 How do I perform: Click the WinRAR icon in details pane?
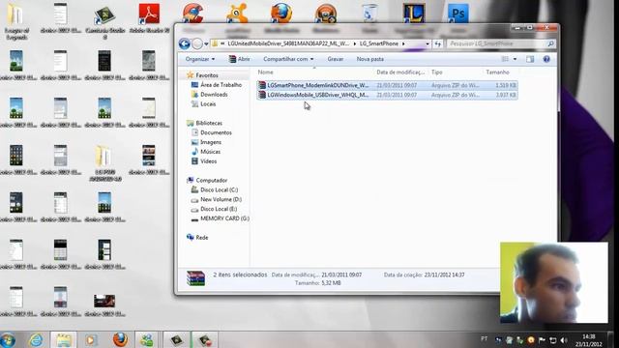(195, 278)
